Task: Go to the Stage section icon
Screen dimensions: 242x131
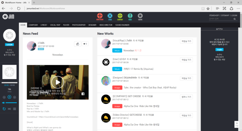Action: pos(110,17)
